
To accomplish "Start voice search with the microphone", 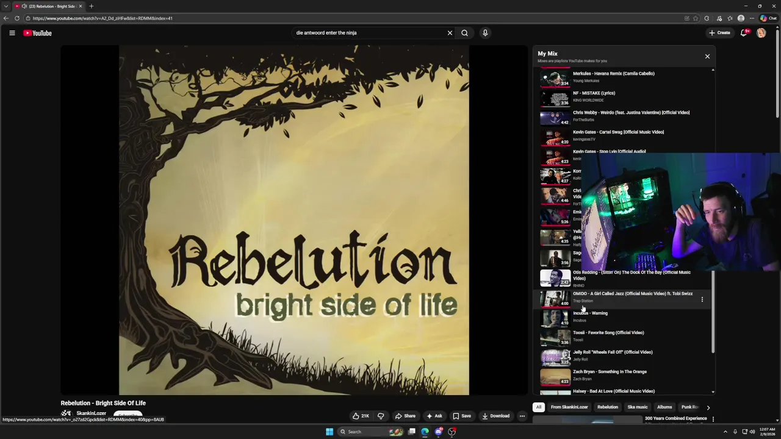I will 485,33.
